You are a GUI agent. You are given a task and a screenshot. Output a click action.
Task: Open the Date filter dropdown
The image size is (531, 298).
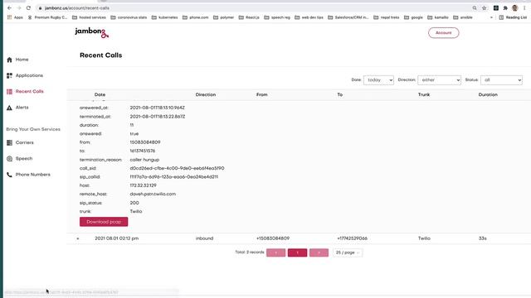point(378,80)
